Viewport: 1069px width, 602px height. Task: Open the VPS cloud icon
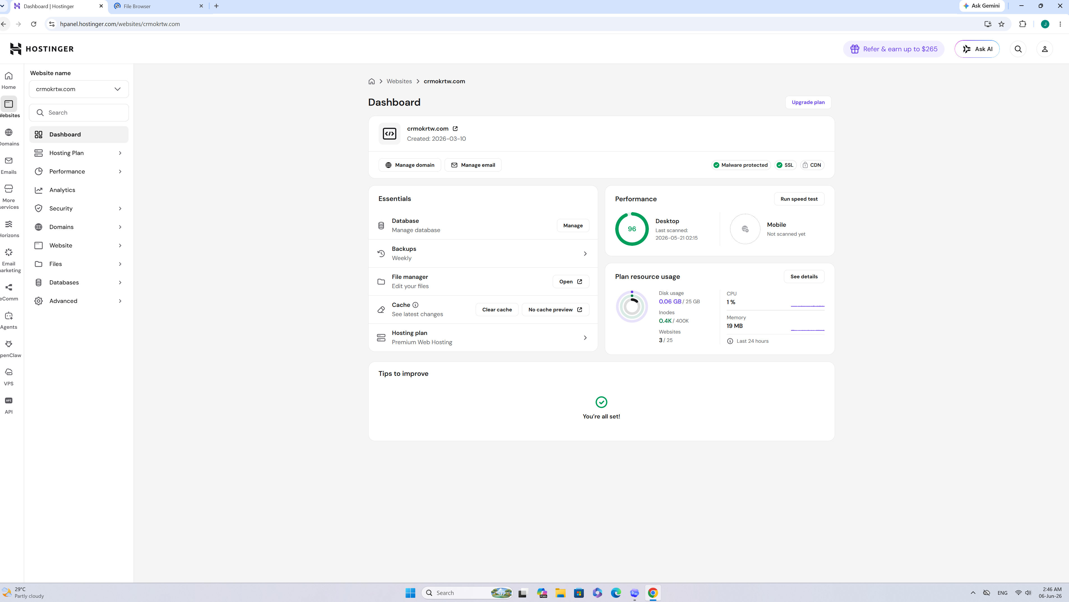(x=9, y=372)
